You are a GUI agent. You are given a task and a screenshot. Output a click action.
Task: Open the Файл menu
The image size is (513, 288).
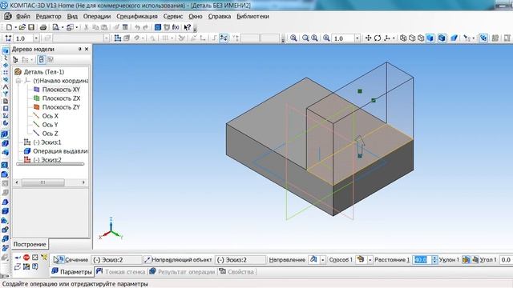[23, 16]
